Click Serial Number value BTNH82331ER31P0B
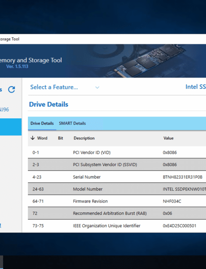The image size is (206, 269). [x=182, y=177]
